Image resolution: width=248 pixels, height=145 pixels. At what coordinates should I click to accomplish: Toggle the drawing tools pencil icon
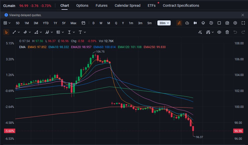tap(179, 23)
